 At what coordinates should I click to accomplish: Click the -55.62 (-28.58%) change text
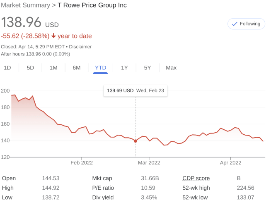[x=25, y=36]
